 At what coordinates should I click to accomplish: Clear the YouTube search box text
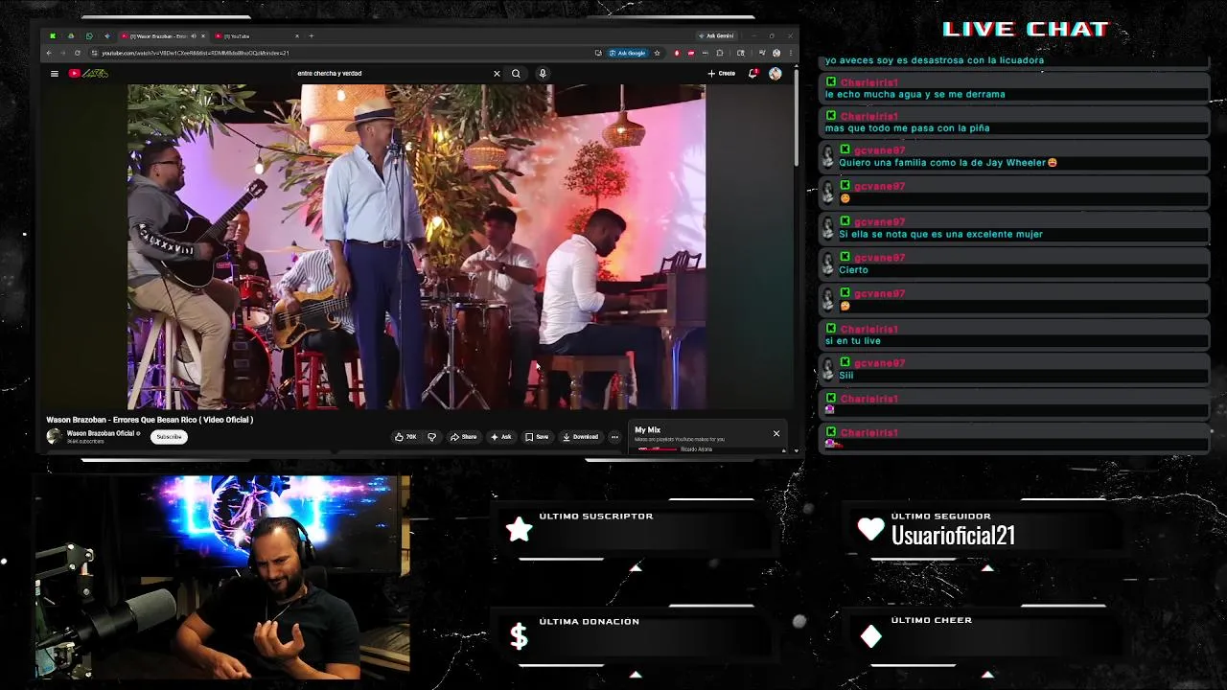pos(497,74)
